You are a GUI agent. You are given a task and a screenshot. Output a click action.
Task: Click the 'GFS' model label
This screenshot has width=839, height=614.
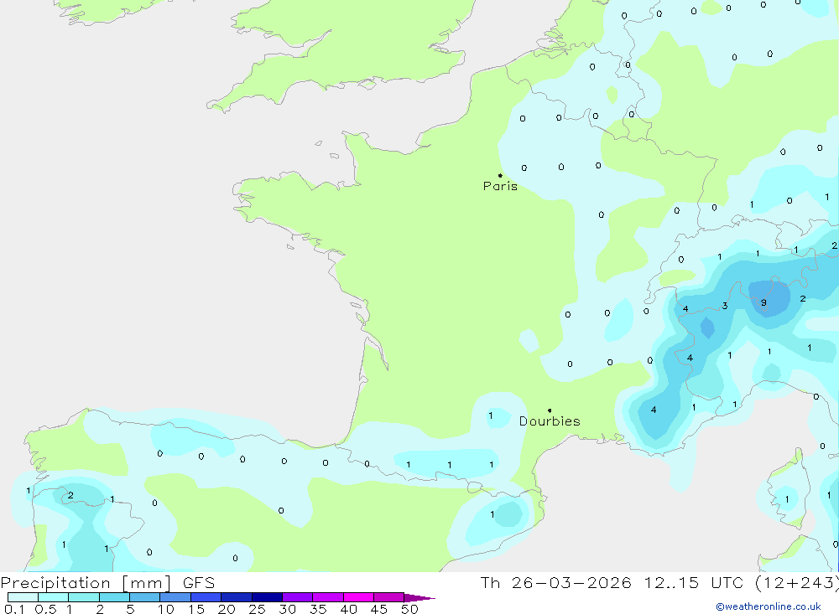[x=199, y=583]
